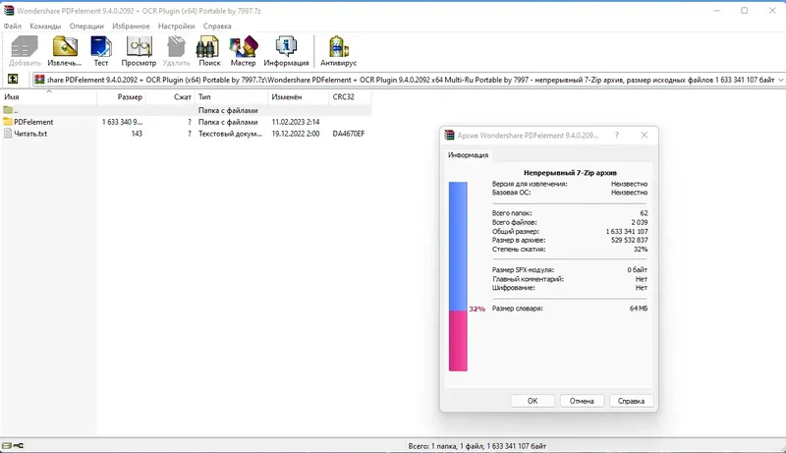Open the Справка menu
Screen dimensions: 786x453
[217, 27]
